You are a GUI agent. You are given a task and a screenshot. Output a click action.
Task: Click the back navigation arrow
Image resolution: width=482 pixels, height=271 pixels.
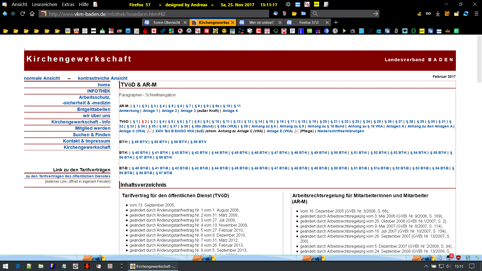pos(5,14)
